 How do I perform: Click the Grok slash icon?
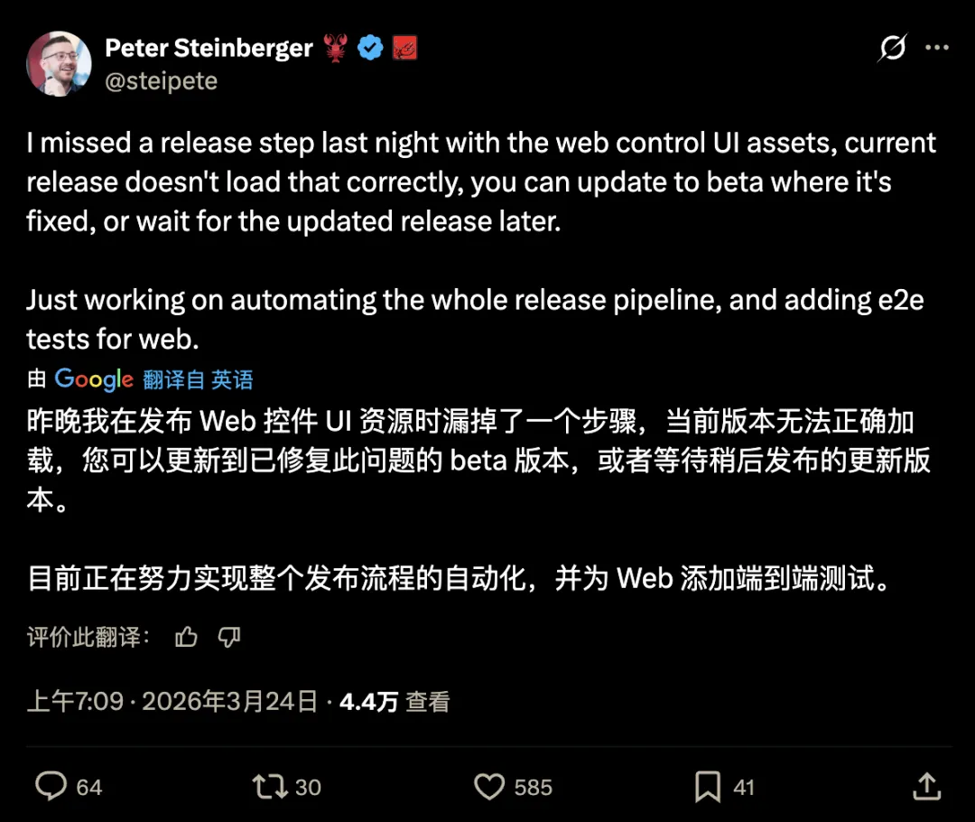coord(893,48)
